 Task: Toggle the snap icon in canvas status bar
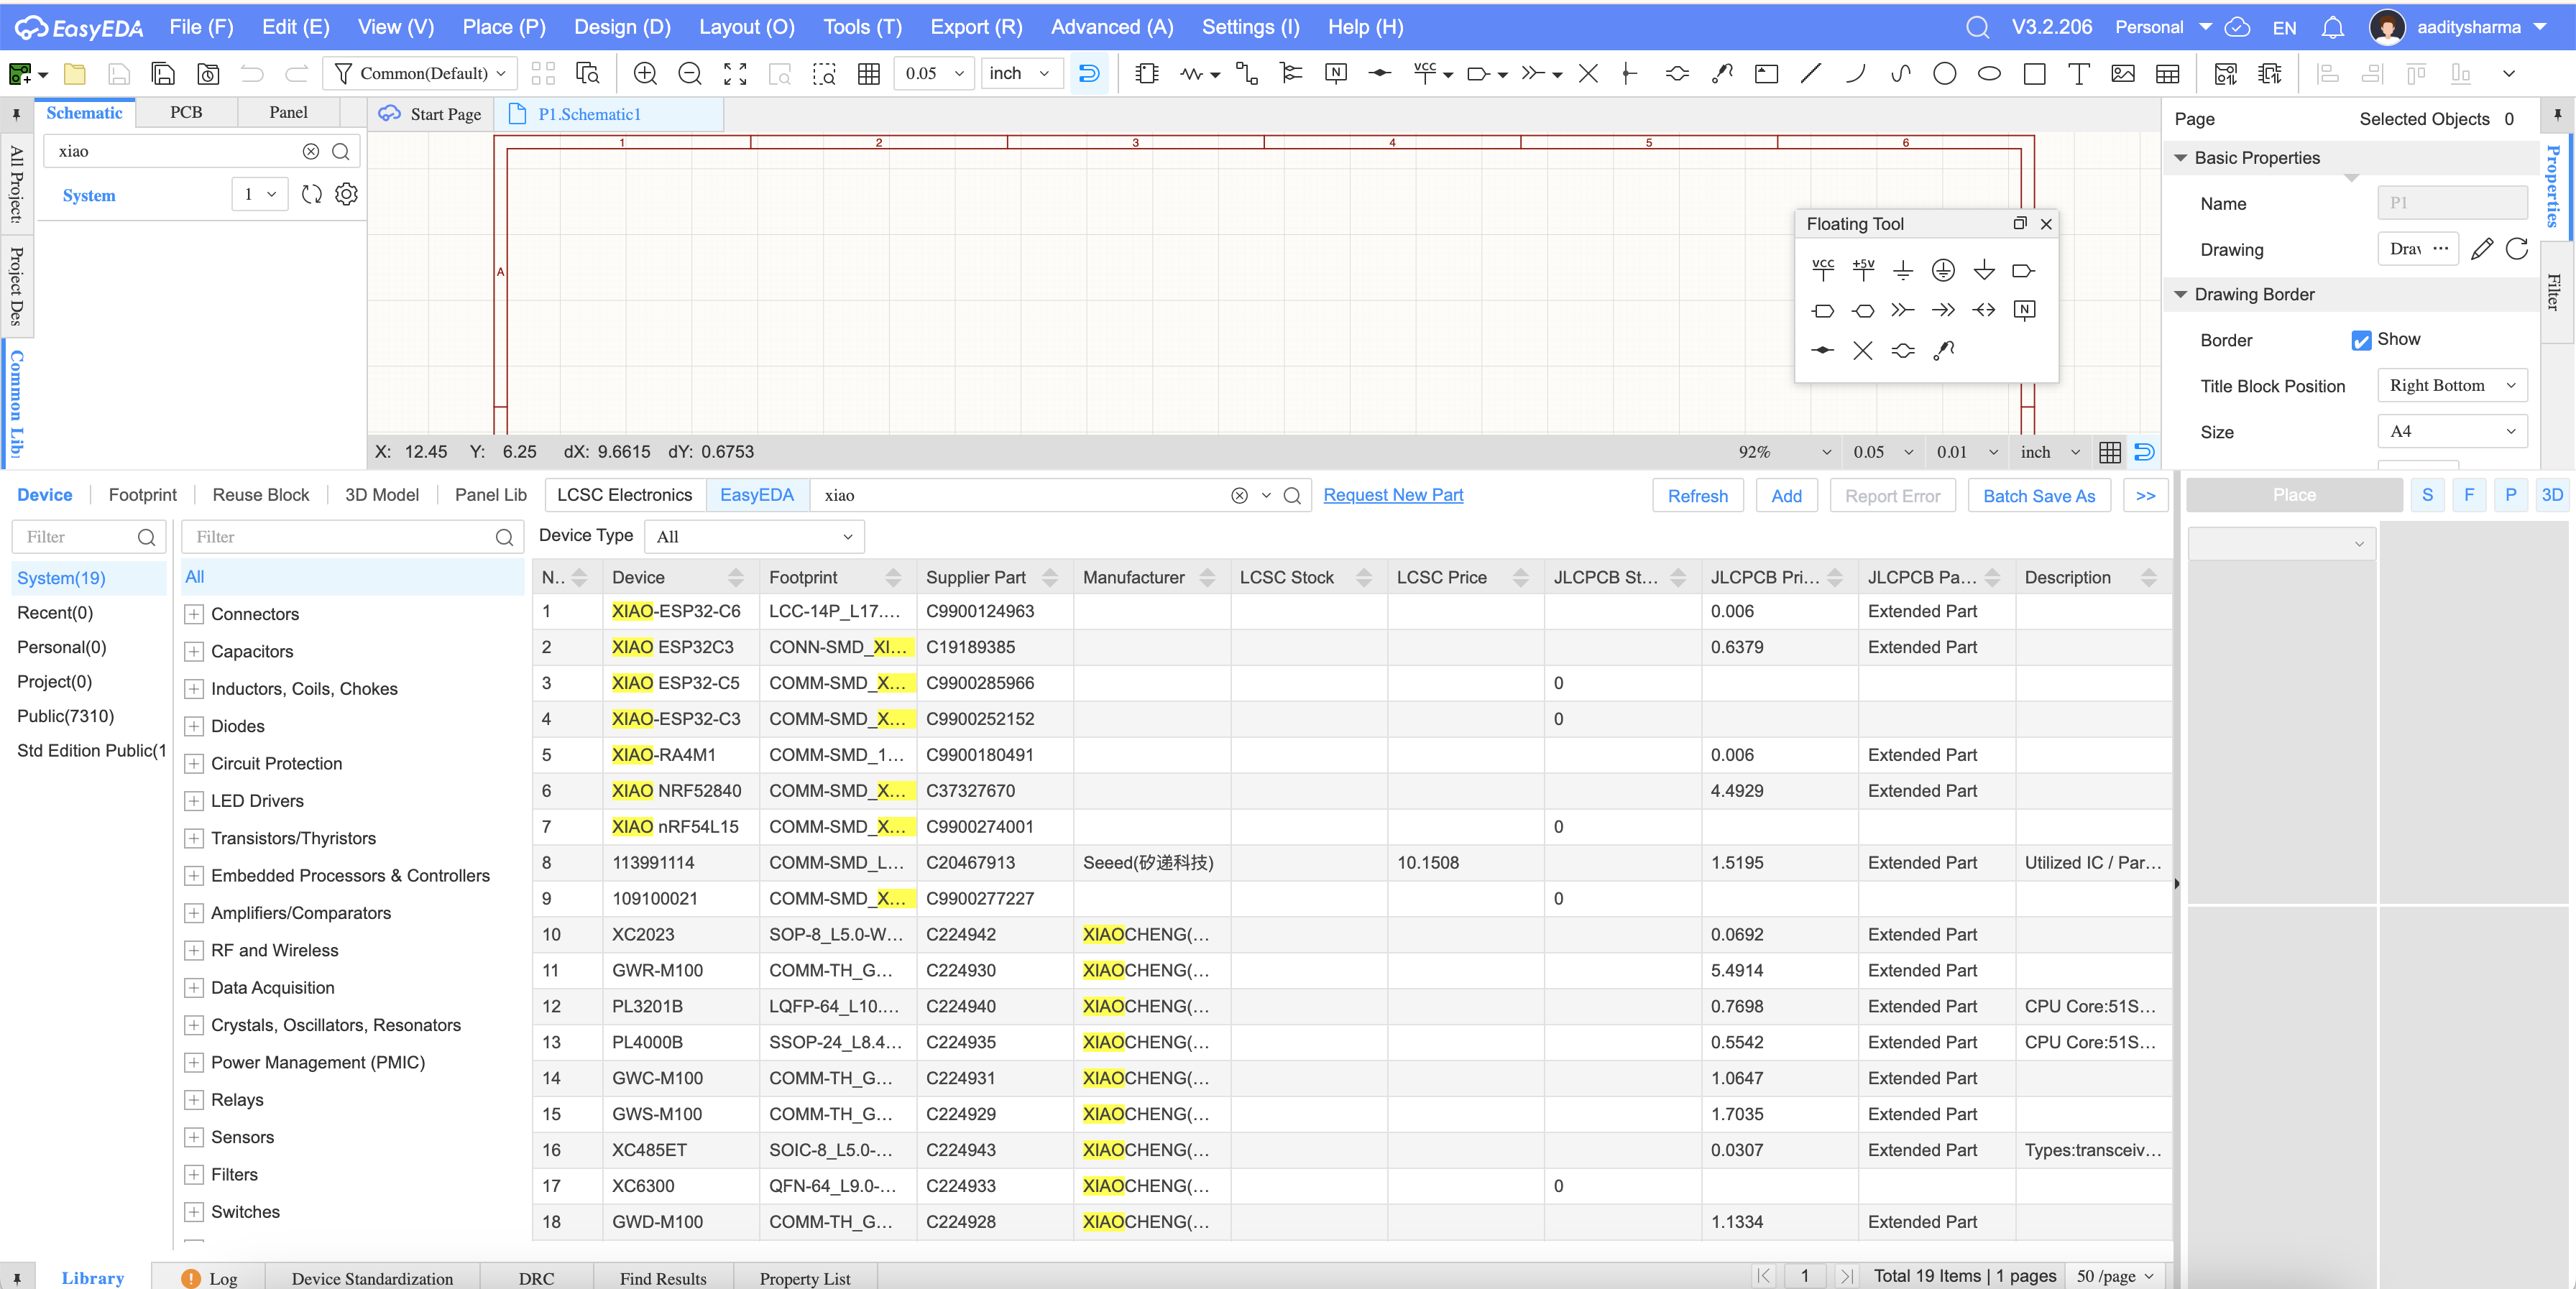2144,452
